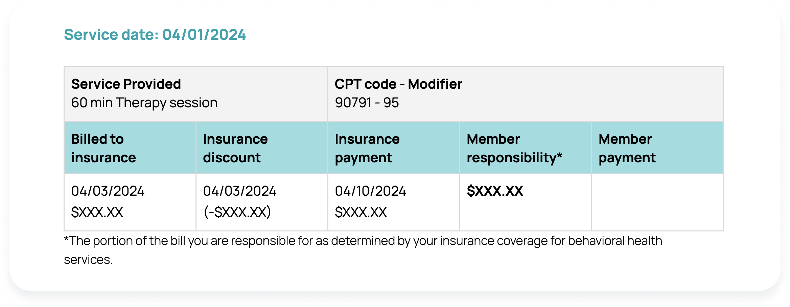Click the Insurance discount column header

click(262, 148)
